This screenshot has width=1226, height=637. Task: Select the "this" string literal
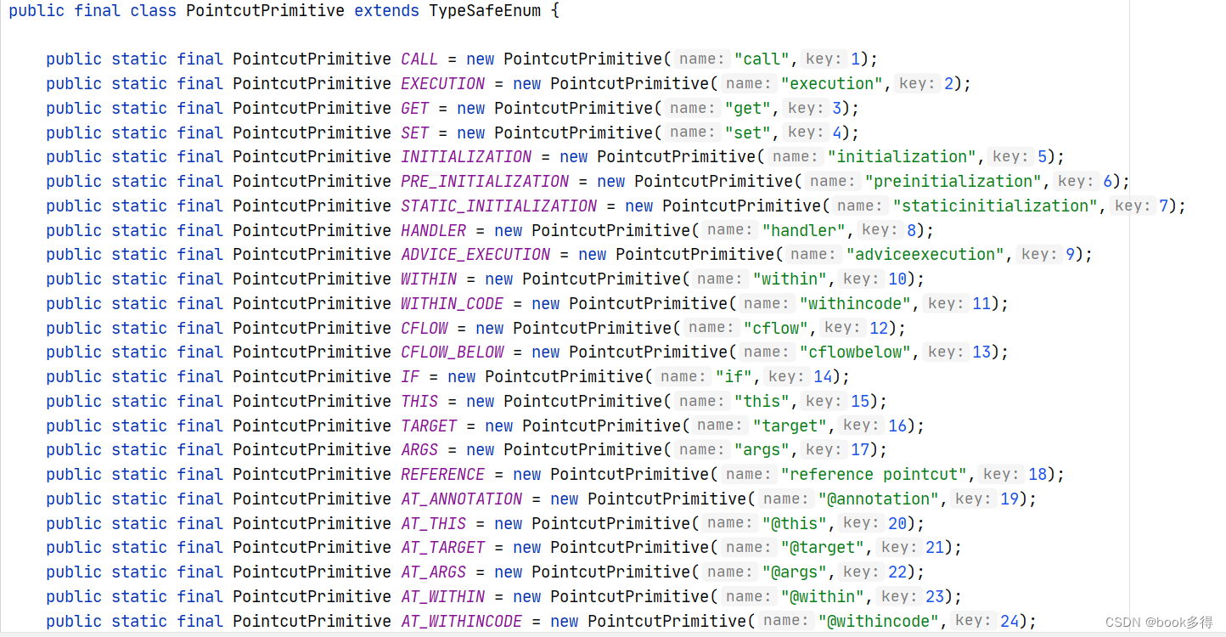coord(762,402)
